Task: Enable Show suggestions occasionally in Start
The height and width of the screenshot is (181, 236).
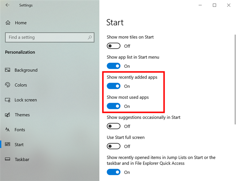Action: click(114, 126)
